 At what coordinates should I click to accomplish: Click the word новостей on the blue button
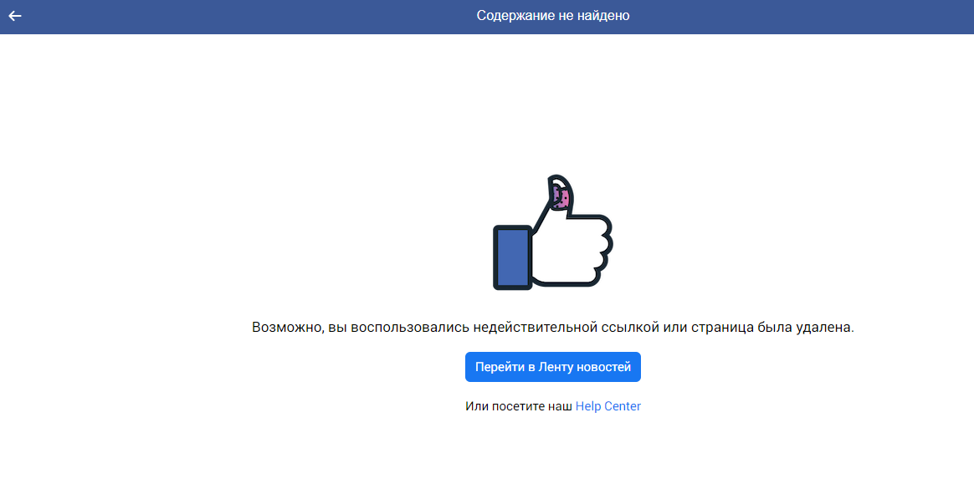tap(604, 367)
